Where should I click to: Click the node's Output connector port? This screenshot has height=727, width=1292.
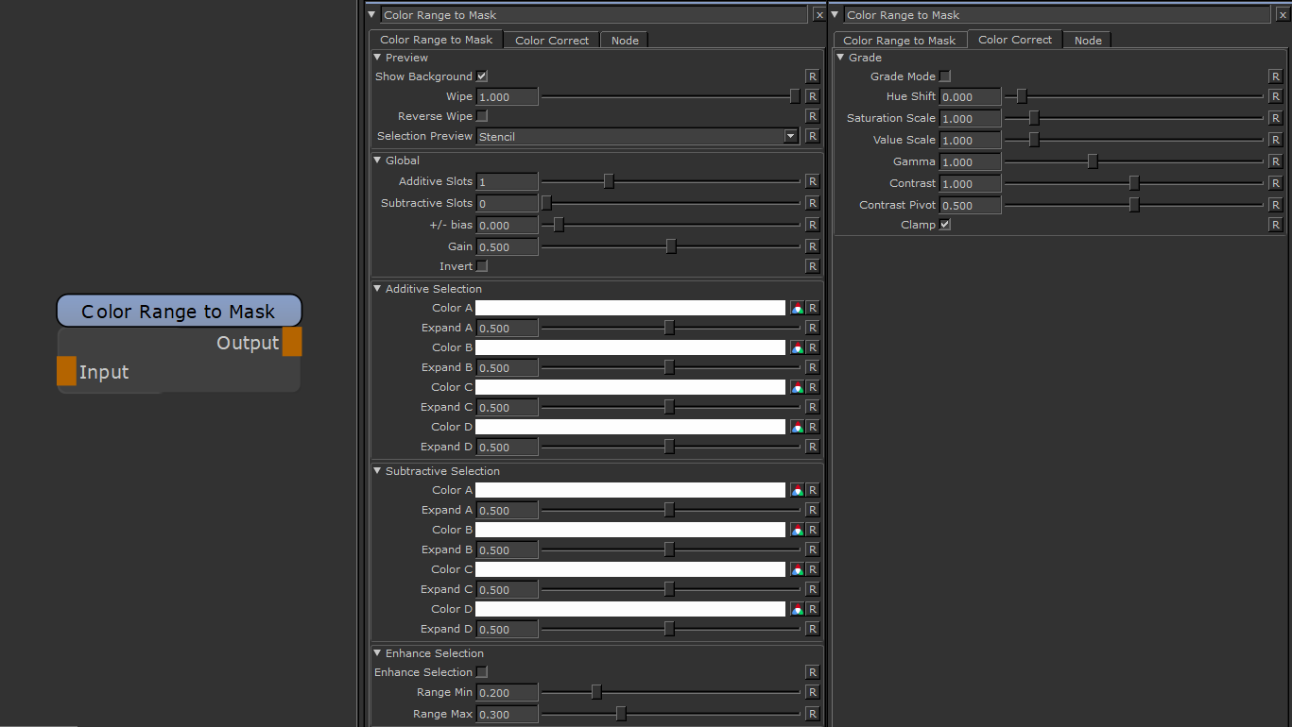292,342
